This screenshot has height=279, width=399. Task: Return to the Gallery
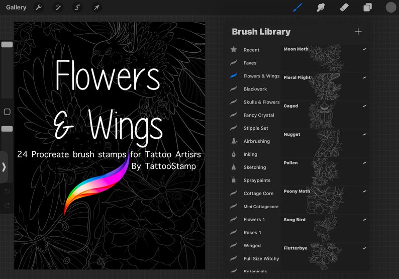click(16, 8)
